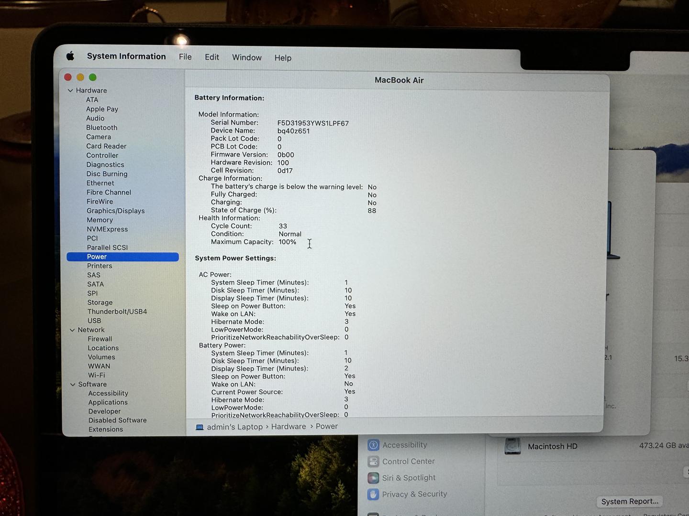This screenshot has height=516, width=689.
Task: Click Hardware in the path bar
Action: tap(289, 427)
